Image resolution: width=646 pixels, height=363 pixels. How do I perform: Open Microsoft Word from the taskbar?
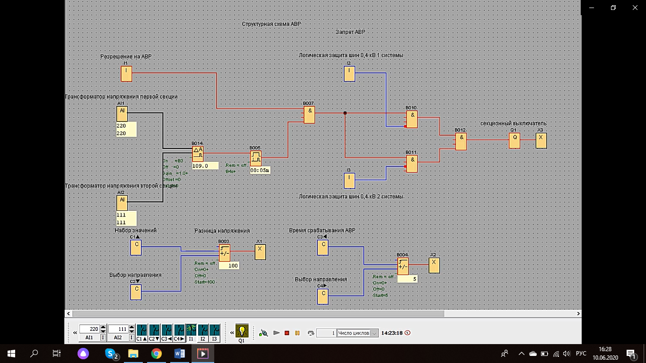click(180, 353)
